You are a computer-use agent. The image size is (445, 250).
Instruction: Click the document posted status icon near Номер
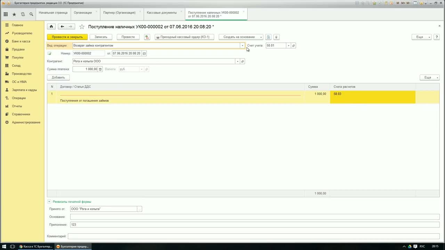(49, 53)
